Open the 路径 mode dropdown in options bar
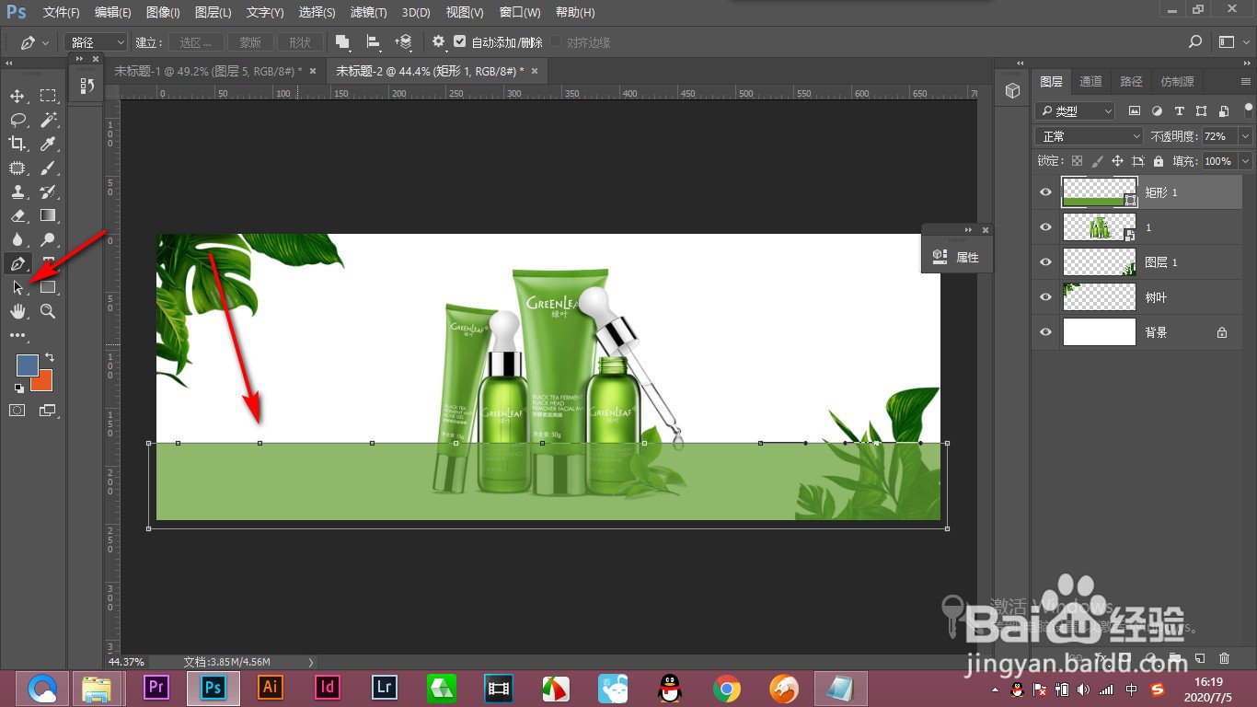The image size is (1257, 707). tap(96, 42)
